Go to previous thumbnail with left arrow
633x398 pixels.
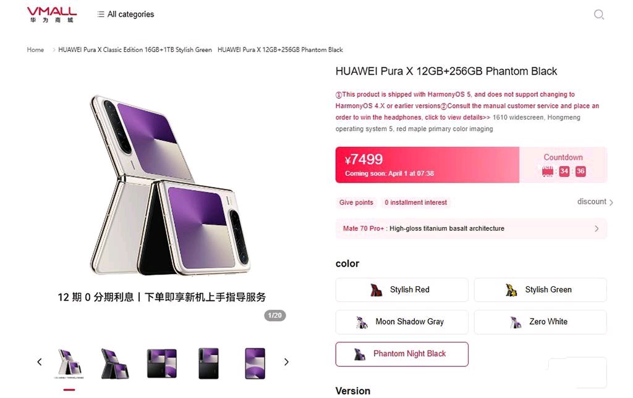(39, 362)
